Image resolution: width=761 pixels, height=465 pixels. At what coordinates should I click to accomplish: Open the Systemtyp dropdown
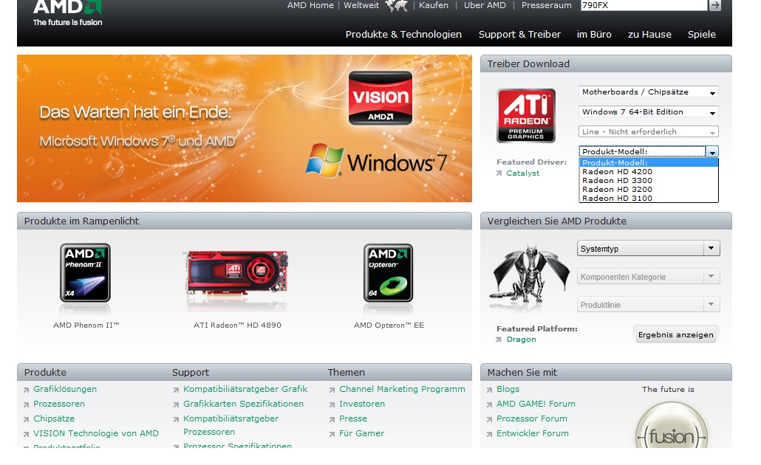tap(649, 248)
